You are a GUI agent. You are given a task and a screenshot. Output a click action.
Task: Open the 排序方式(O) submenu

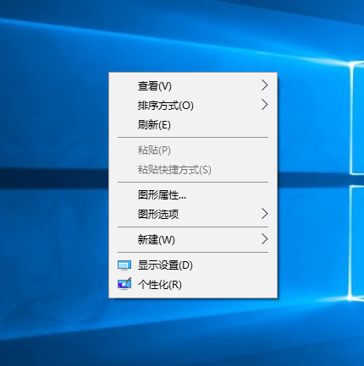tap(193, 106)
